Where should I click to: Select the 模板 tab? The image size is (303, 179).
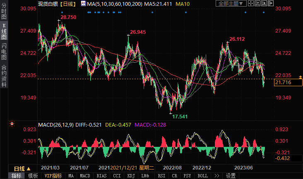pos(33,176)
